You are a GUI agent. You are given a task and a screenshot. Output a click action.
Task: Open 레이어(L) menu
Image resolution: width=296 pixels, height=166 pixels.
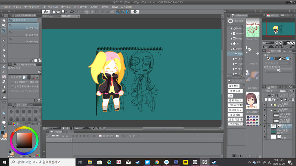click(x=66, y=7)
